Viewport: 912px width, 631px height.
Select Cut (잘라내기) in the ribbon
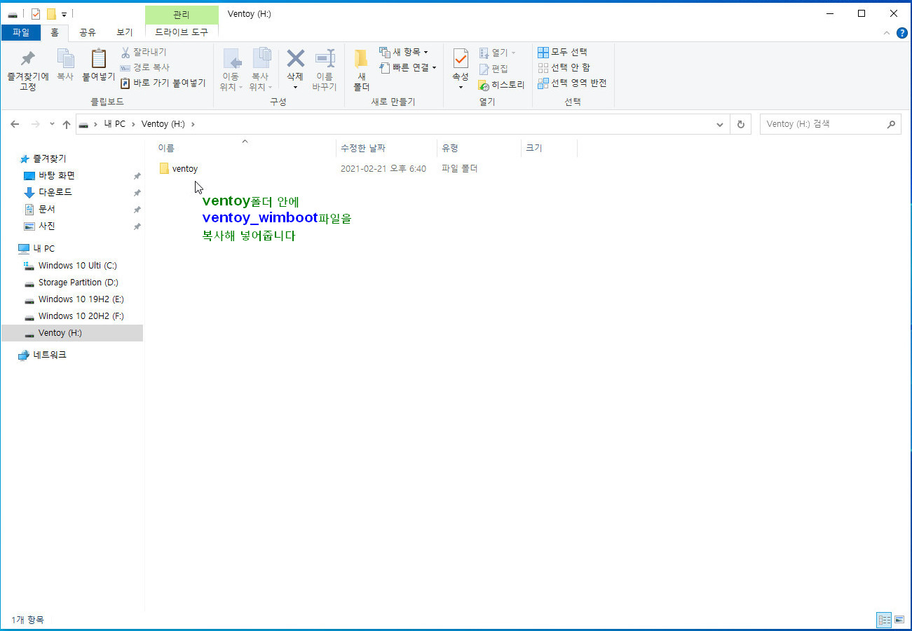point(143,52)
